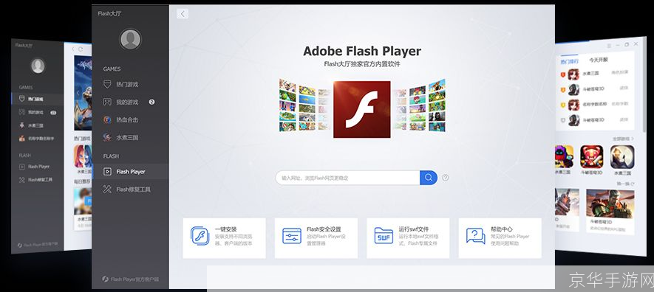Viewport: 654px width, 292px height.
Task: Select 热血合击 in the main sidebar
Action: 130,119
